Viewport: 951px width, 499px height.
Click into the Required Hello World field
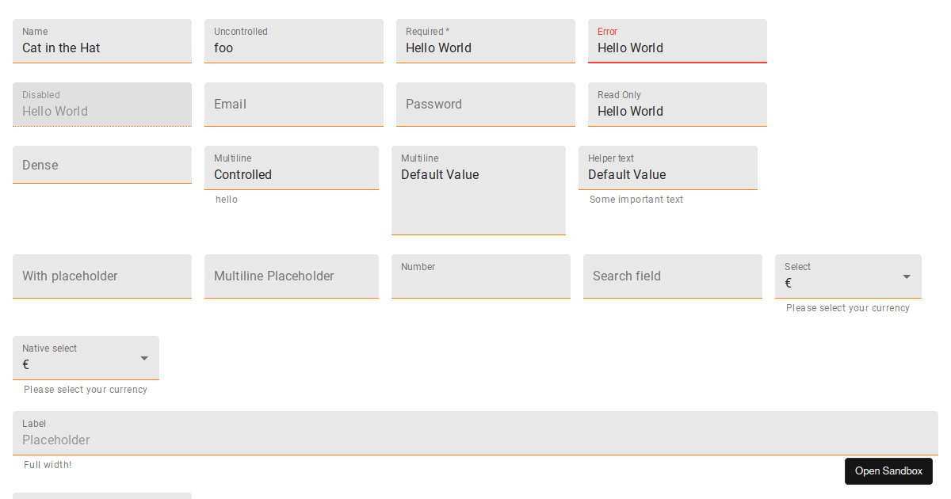point(486,48)
